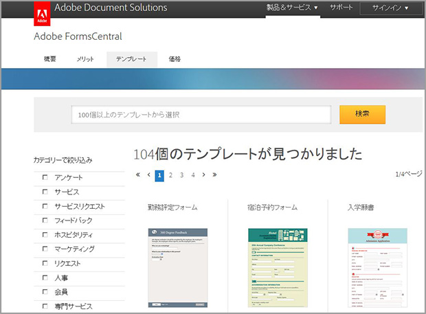Click next page single-right arrow
The width and height of the screenshot is (426, 314).
203,175
